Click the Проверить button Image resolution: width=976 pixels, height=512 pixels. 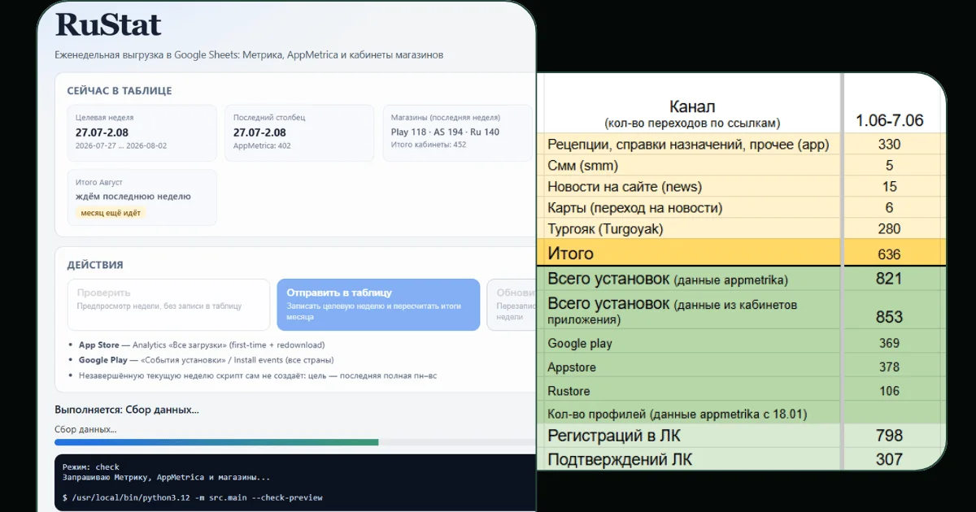(168, 305)
